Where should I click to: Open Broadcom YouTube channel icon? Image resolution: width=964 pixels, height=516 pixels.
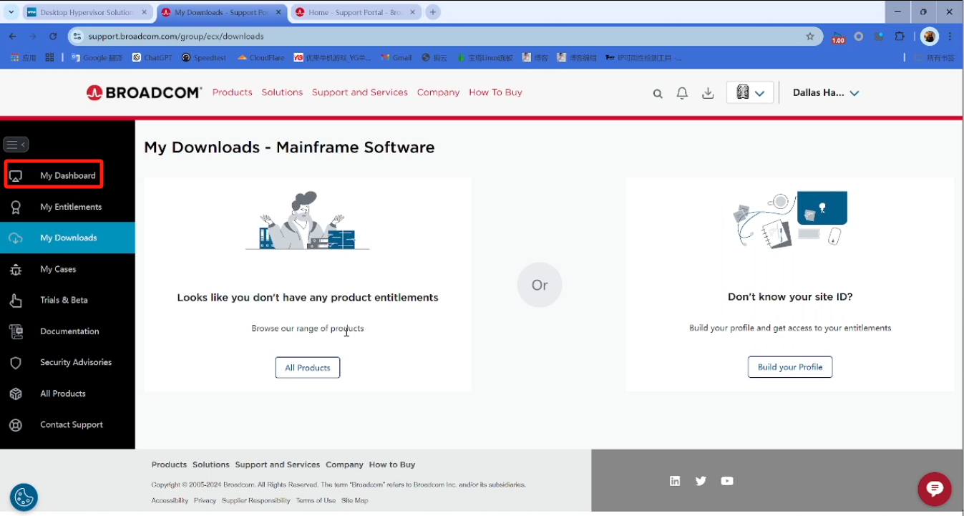[727, 481]
